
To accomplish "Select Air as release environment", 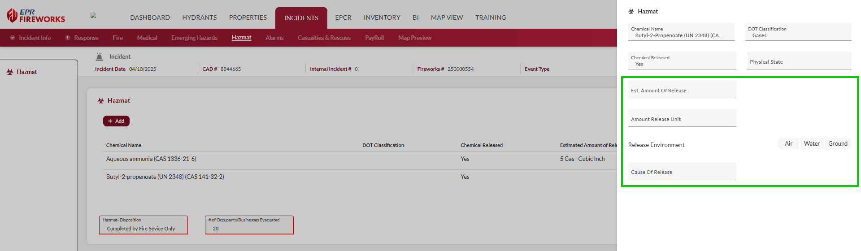I will 788,144.
